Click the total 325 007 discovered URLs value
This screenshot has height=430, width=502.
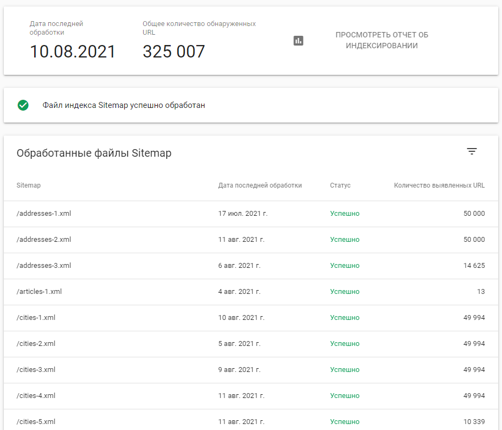pyautogui.click(x=173, y=52)
